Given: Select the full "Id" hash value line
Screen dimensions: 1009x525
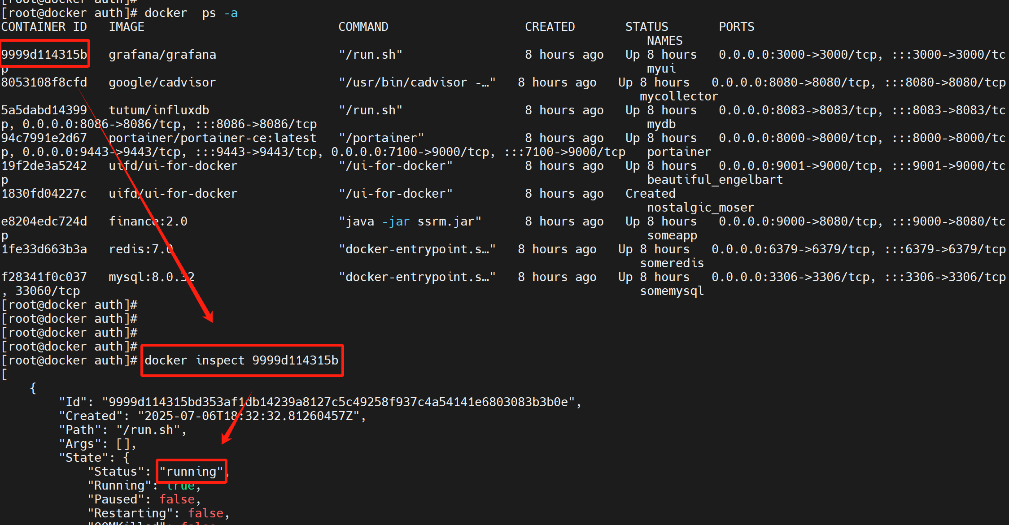Looking at the screenshot, I should [320, 402].
